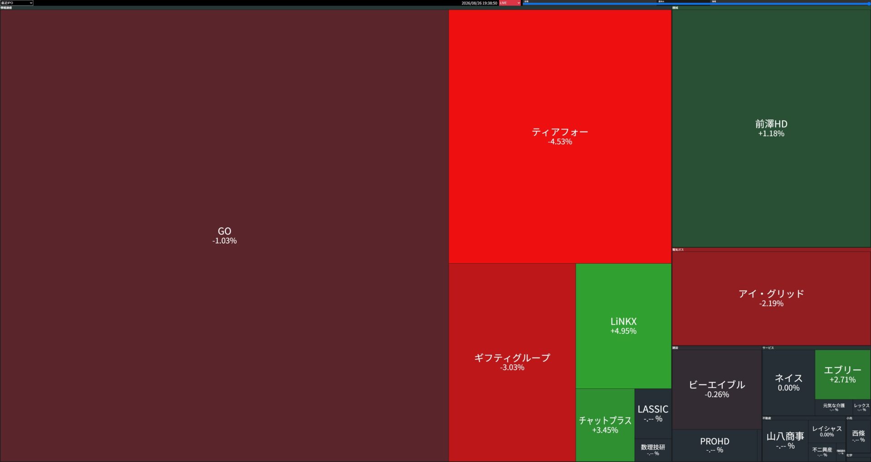Select the ティアフォー -4.53% tile
Image resolution: width=871 pixels, height=462 pixels.
pos(560,137)
